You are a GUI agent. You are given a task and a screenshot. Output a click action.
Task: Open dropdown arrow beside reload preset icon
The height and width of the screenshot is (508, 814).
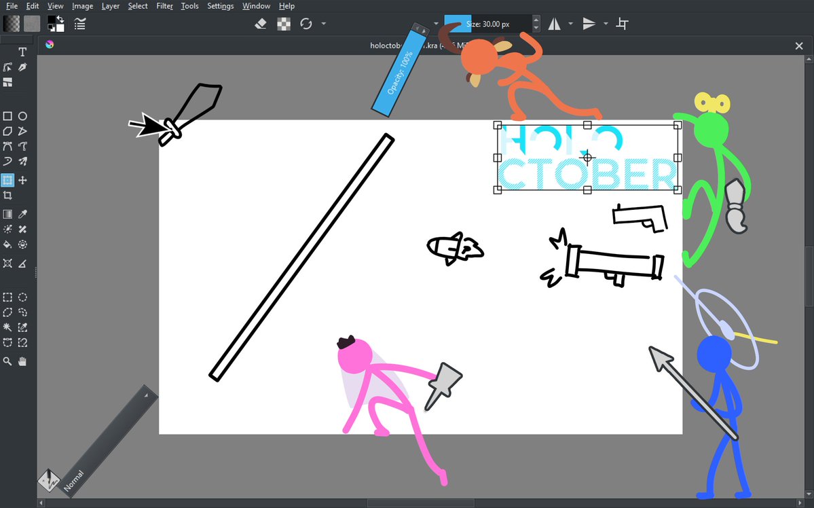pos(323,23)
